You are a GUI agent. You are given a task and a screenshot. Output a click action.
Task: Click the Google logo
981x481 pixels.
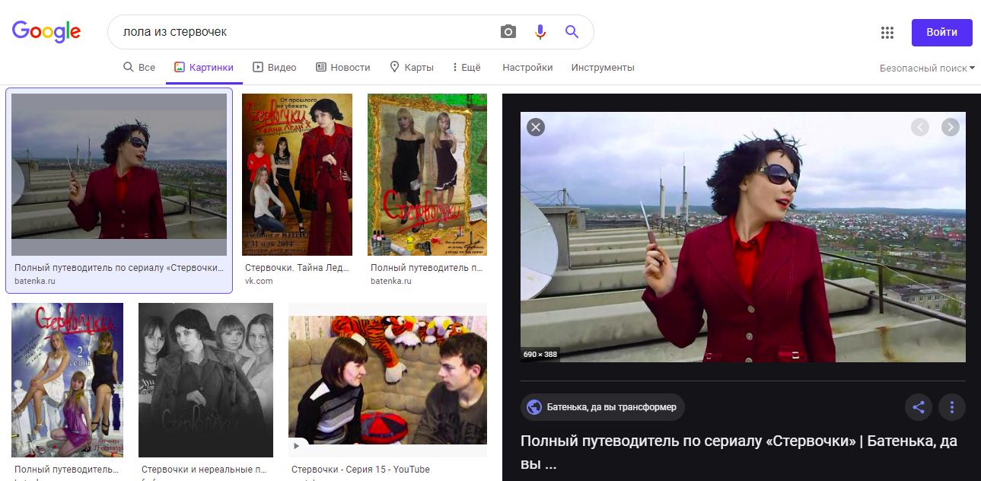pyautogui.click(x=46, y=32)
